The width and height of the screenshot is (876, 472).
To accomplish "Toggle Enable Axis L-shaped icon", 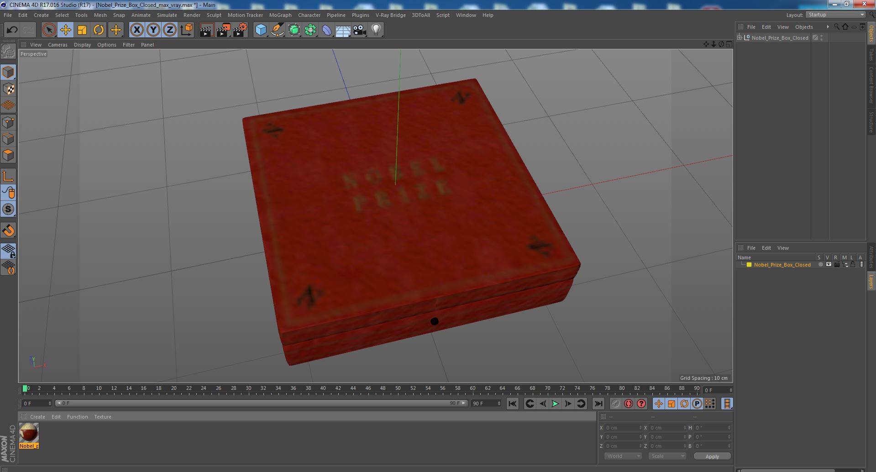I will [8, 176].
